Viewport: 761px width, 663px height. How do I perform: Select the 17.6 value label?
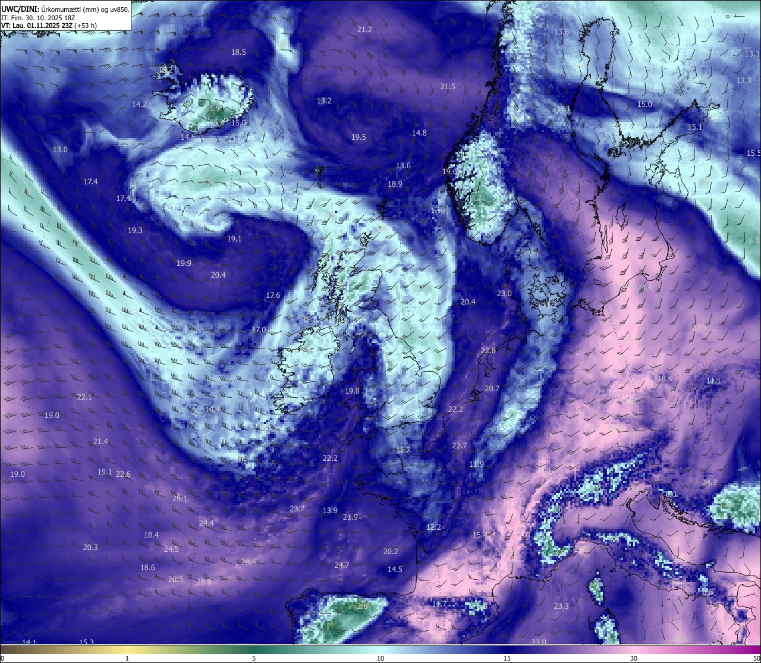pyautogui.click(x=273, y=296)
